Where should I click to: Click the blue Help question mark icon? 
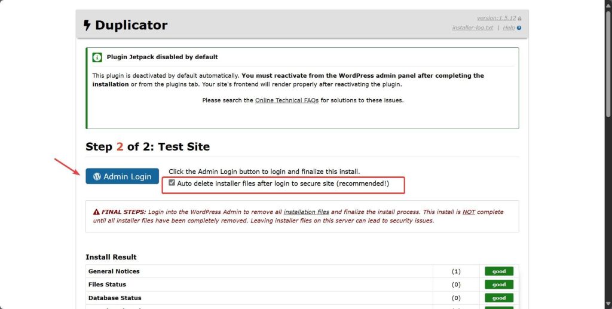[519, 27]
